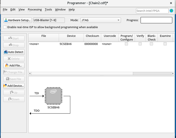Click the Program/Configure column header
176x138 pixels.
(127, 38)
